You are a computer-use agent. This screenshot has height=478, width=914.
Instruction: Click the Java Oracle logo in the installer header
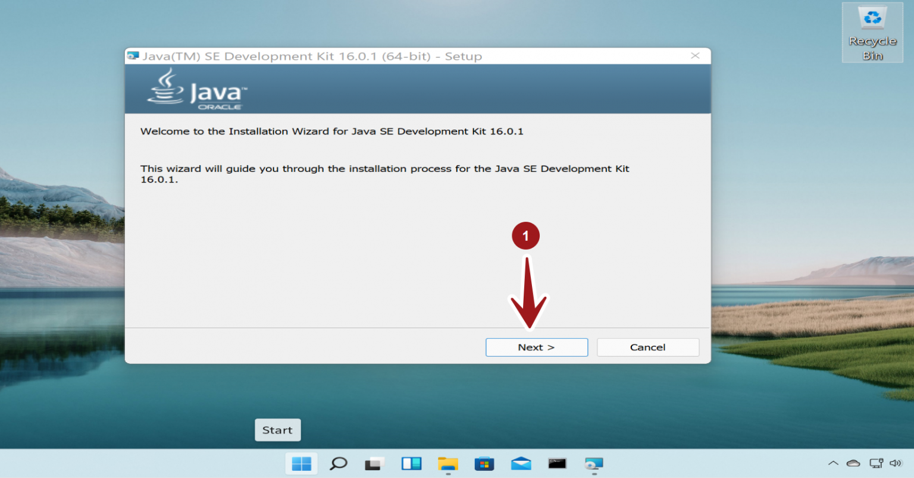196,88
